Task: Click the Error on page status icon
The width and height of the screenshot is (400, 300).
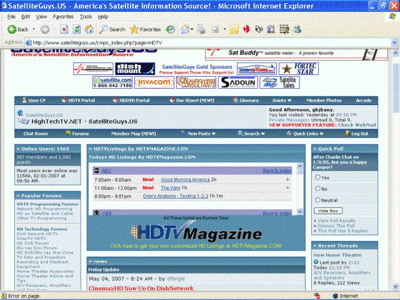Action: [x=4, y=296]
